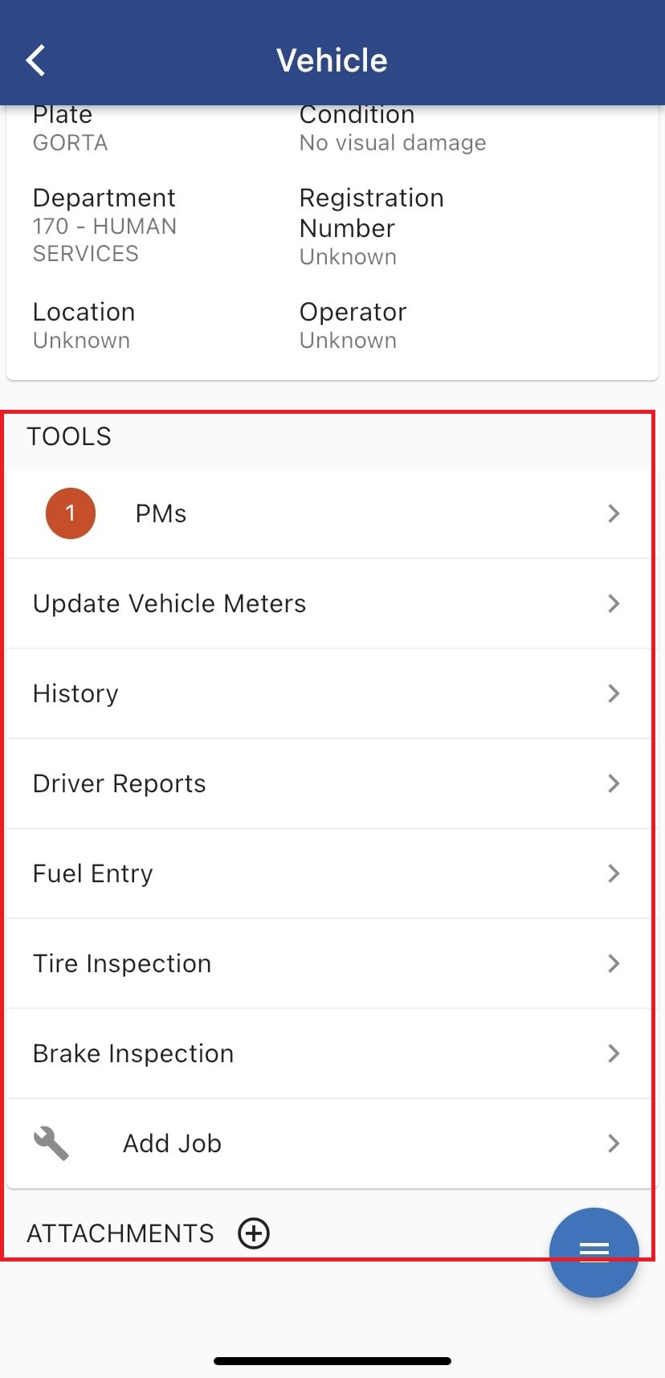Expand PMs using its chevron
Viewport: 665px width, 1378px height.
[614, 513]
